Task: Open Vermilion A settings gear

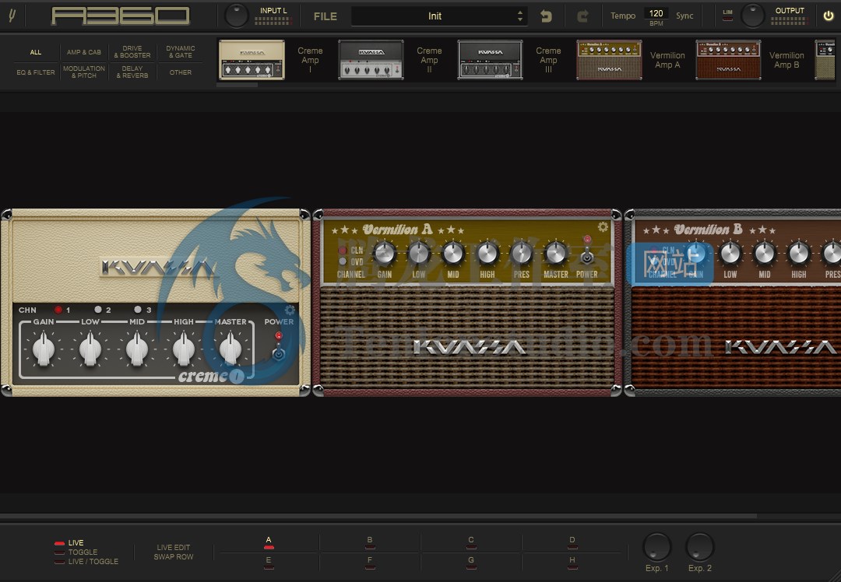Action: click(603, 227)
